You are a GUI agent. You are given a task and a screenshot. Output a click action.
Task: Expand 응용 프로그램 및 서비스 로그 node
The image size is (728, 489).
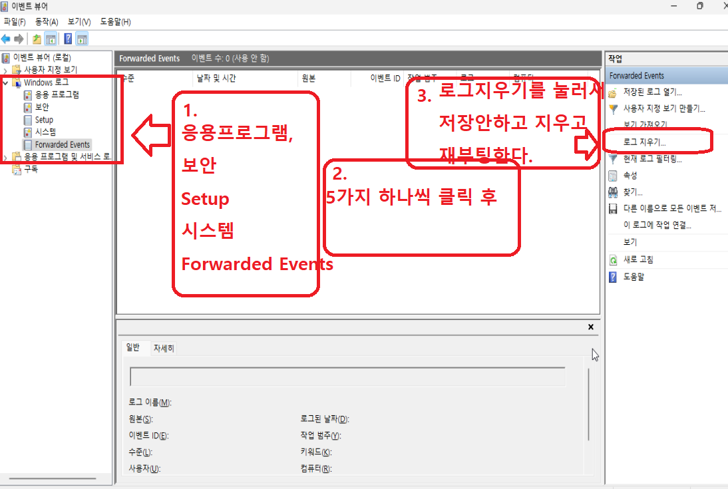coord(5,157)
